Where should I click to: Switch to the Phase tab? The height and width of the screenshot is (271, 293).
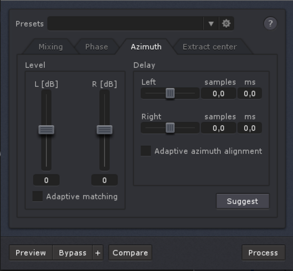tap(96, 47)
